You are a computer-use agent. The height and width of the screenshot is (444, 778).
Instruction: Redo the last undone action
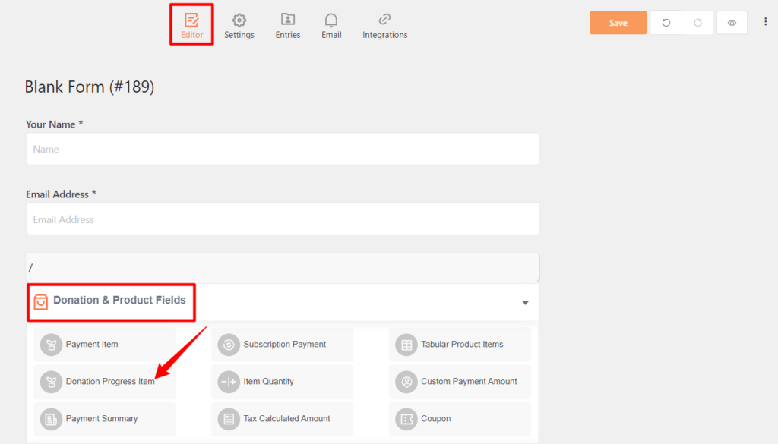click(697, 22)
